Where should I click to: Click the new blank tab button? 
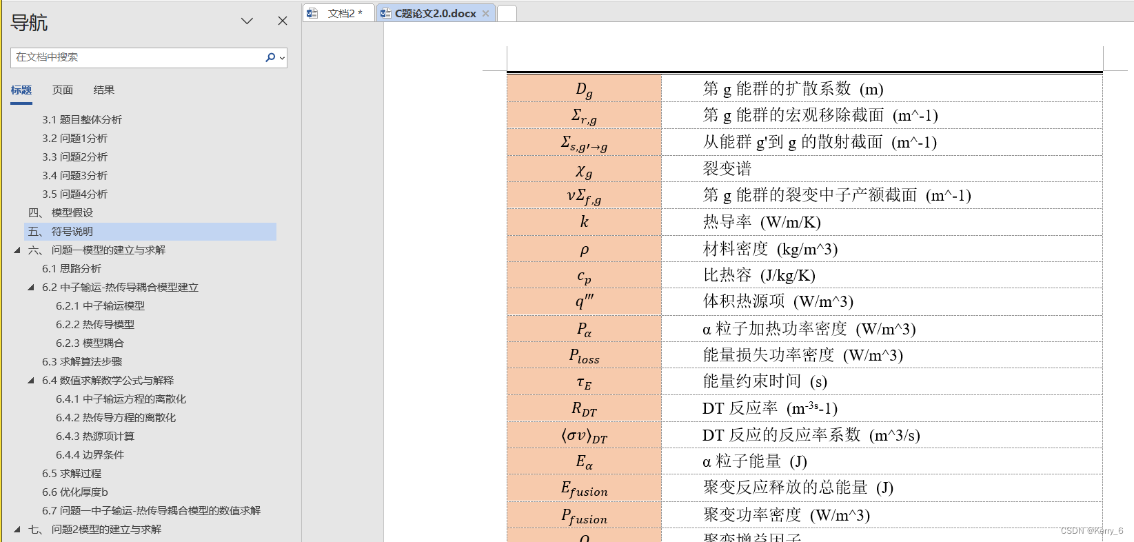[507, 13]
